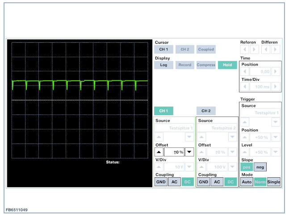Viewport: 289px width, 217px height.
Task: Switch to CH 1 channel tab
Action: (163, 111)
